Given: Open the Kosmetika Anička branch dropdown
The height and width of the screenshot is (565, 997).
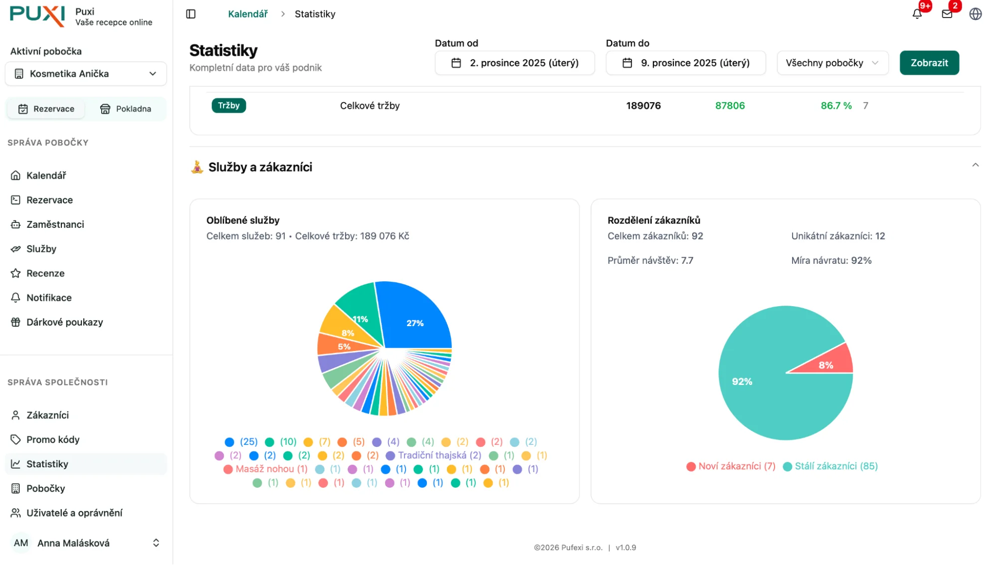Looking at the screenshot, I should pyautogui.click(x=86, y=74).
